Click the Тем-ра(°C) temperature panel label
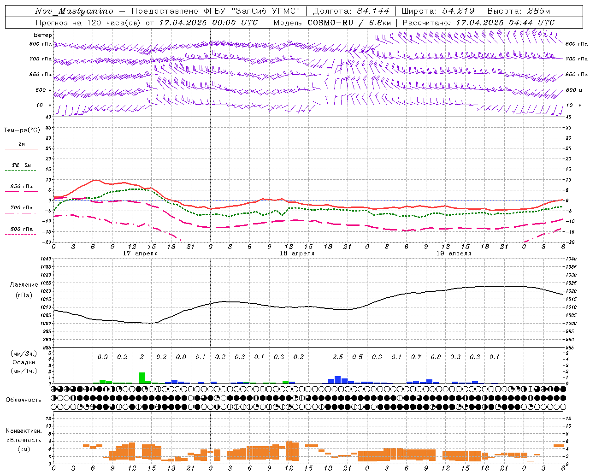The height and width of the screenshot is (472, 590). [x=22, y=130]
